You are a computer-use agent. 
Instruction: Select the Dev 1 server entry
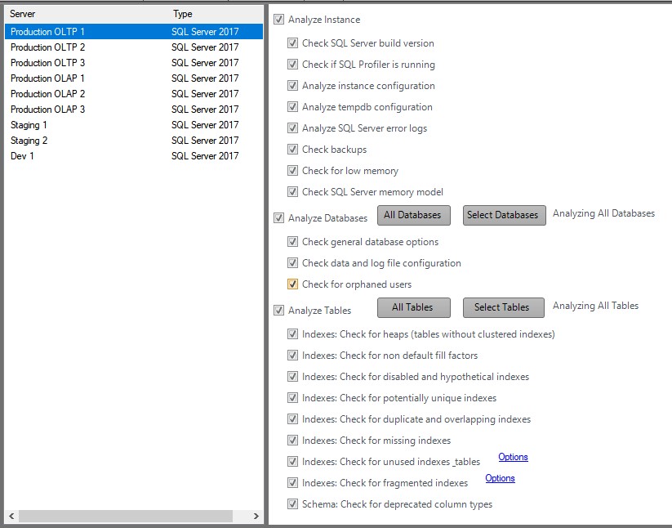tap(22, 156)
